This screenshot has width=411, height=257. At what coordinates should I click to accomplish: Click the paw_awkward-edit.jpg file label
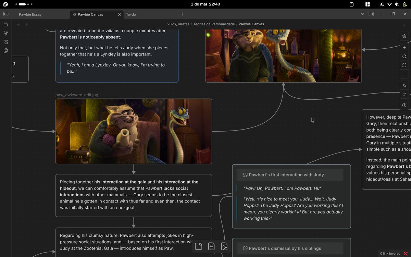[77, 95]
